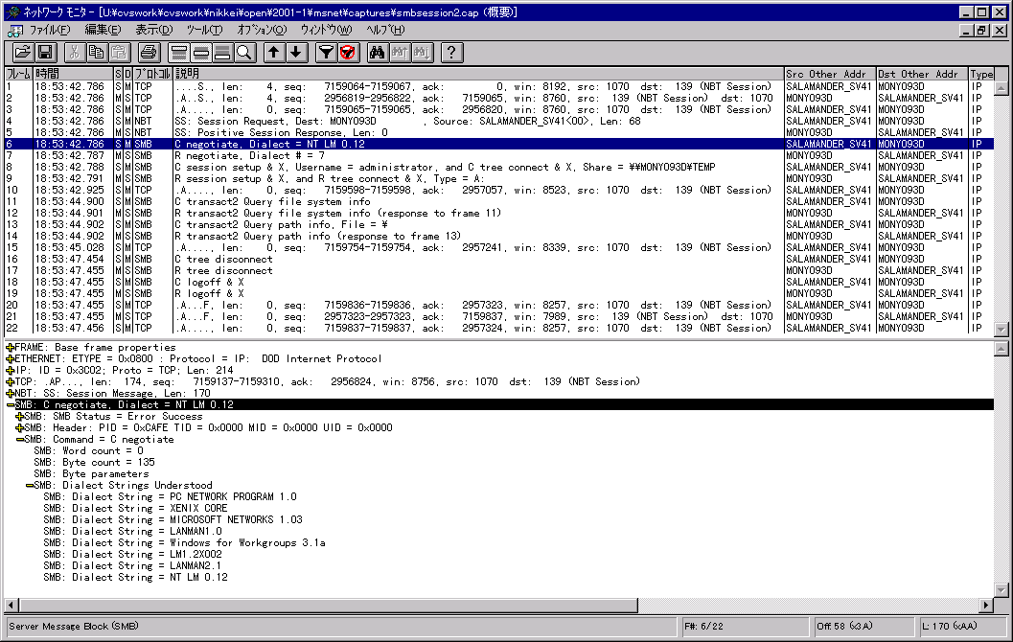
Task: Collapse the SMB: C negotiate node
Action: click(10, 405)
